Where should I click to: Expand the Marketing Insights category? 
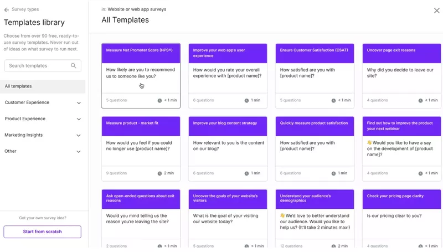(79, 135)
